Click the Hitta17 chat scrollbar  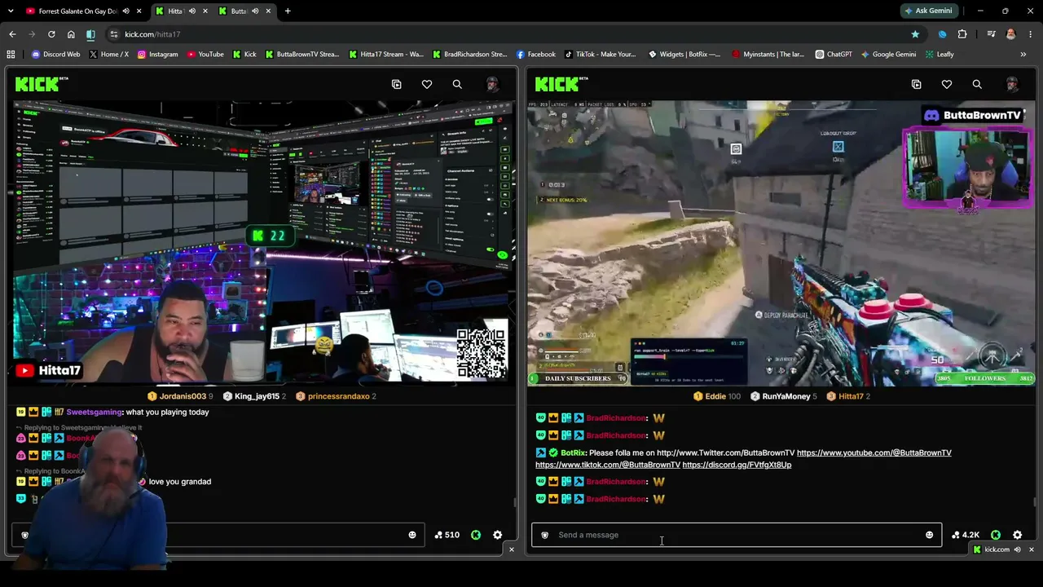tap(514, 502)
